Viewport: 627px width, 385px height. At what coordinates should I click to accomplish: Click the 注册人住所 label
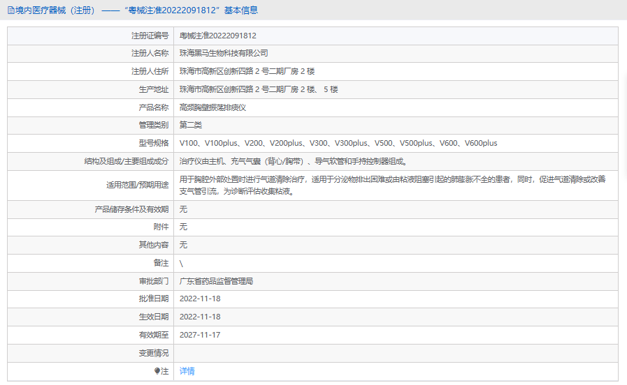pos(150,71)
